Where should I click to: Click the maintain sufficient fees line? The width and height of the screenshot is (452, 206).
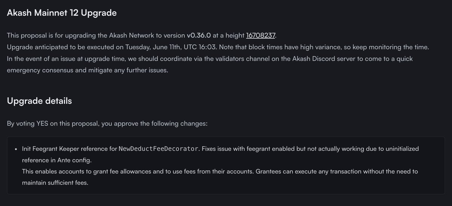pos(55,183)
